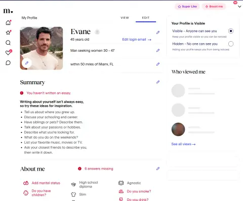Click the drinking glass icon
243x201 pixels.
point(121,199)
